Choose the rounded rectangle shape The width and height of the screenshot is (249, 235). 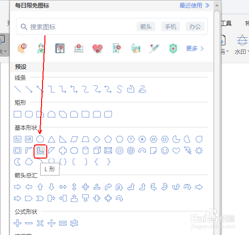(29, 114)
